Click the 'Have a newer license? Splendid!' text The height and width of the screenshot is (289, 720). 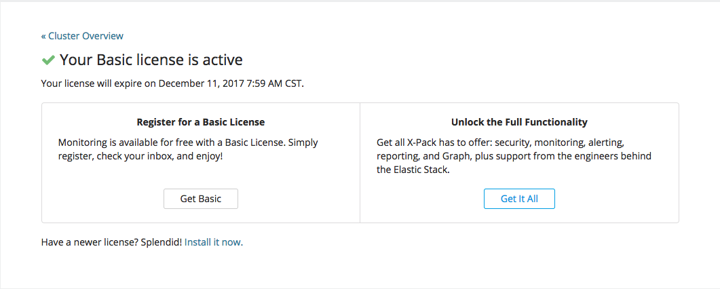111,242
